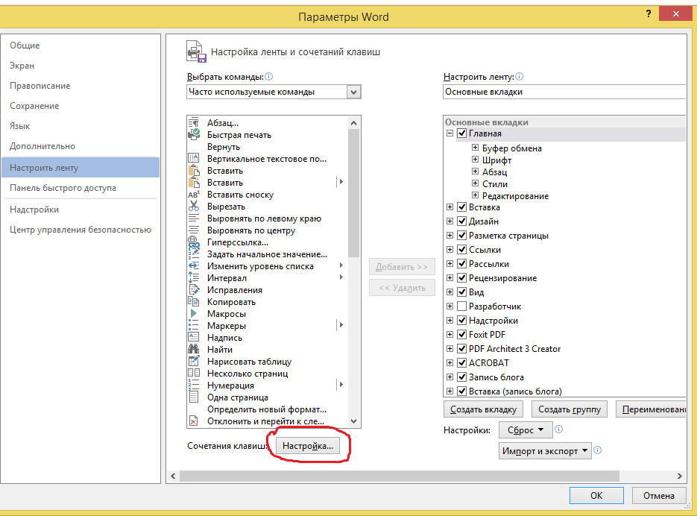
Task: Click the horizontal scrollbar at dialog bottom
Action: [x=425, y=475]
